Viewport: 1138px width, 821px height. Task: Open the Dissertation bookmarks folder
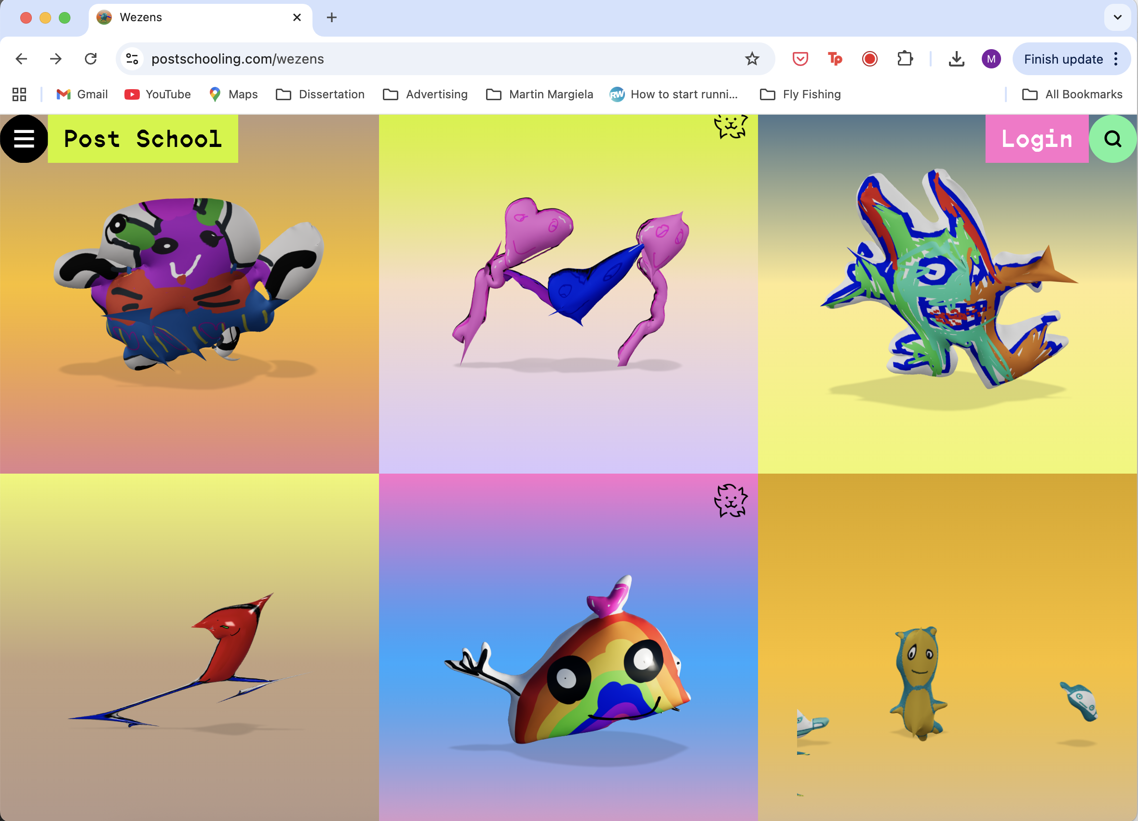pyautogui.click(x=320, y=94)
